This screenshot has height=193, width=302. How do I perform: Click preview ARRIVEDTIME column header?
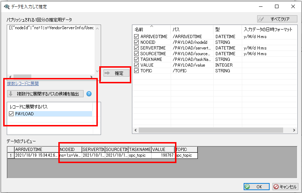pyautogui.click(x=37, y=150)
